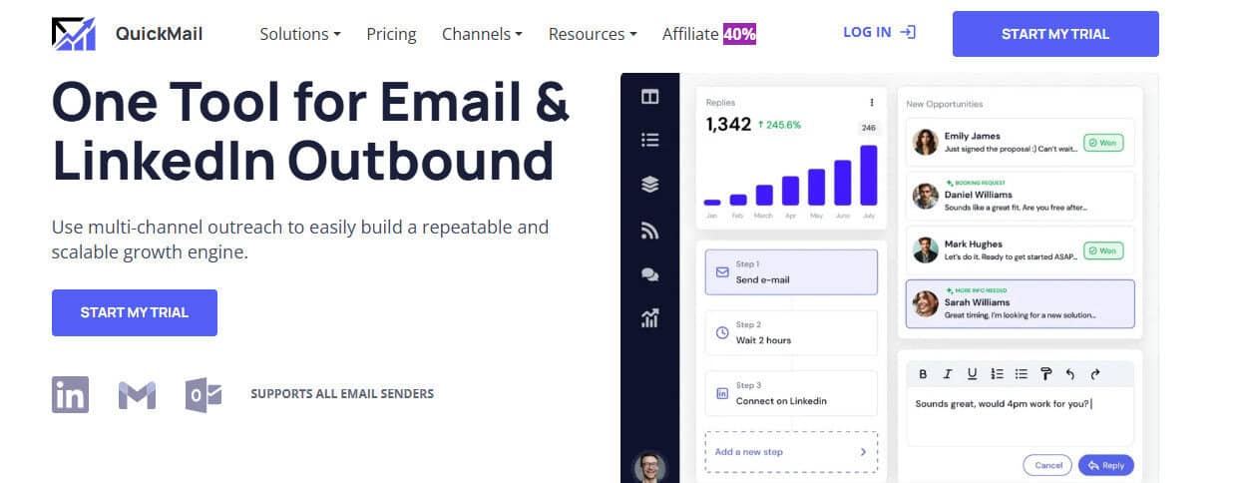The width and height of the screenshot is (1234, 483).
Task: Toggle bold formatting in reply editor
Action: pyautogui.click(x=923, y=374)
